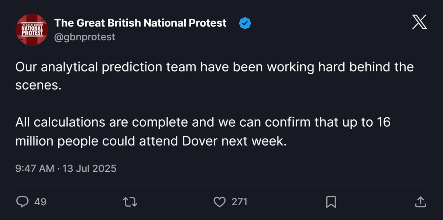
Task: Open the Great British National Protest avatar
Action: (31, 30)
